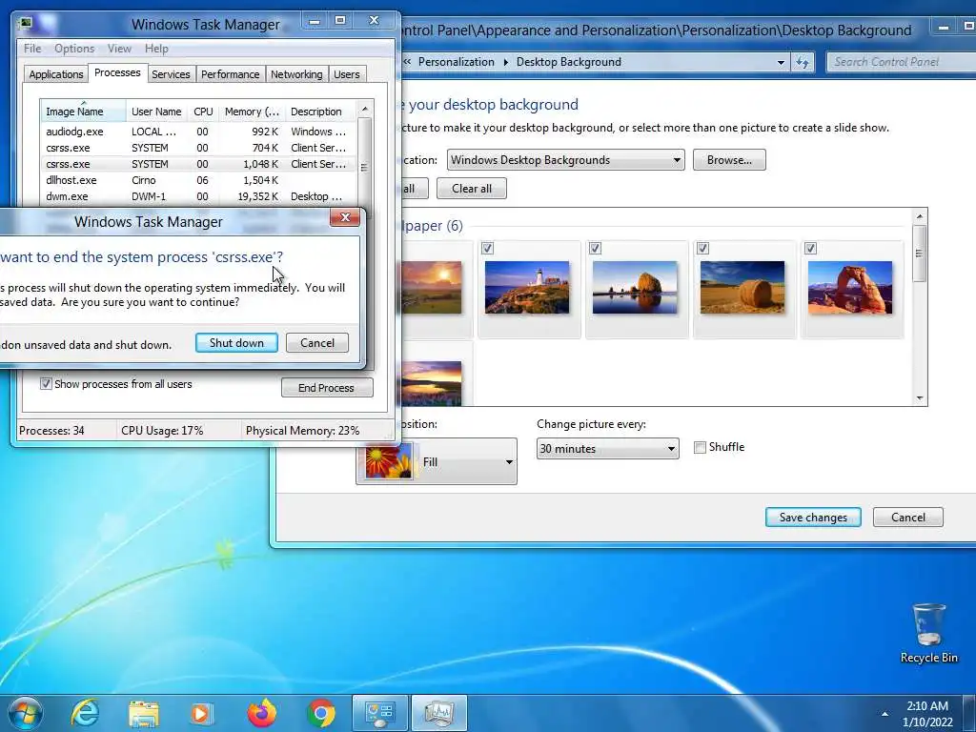Uncheck the sea rock wallpaper checkbox
This screenshot has width=976, height=732.
coord(595,249)
